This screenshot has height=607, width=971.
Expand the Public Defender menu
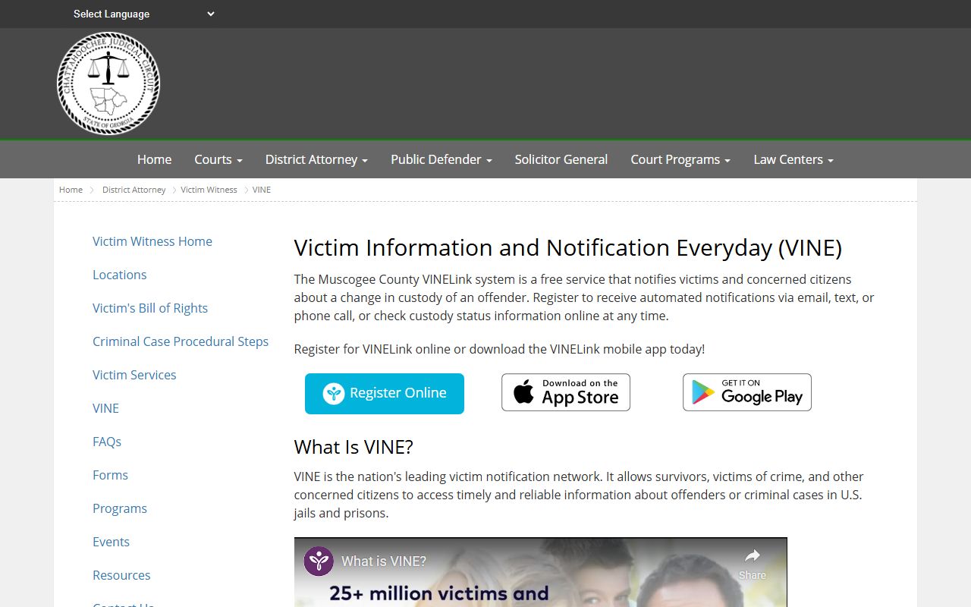[442, 159]
